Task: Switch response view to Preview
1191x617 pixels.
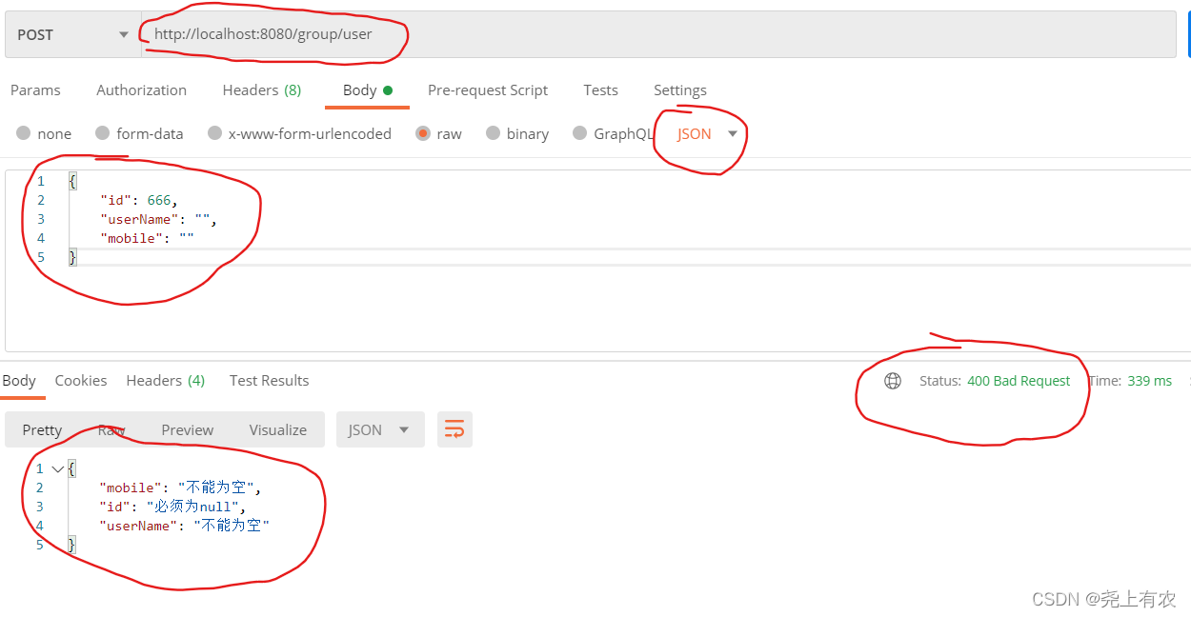Action: pyautogui.click(x=188, y=429)
